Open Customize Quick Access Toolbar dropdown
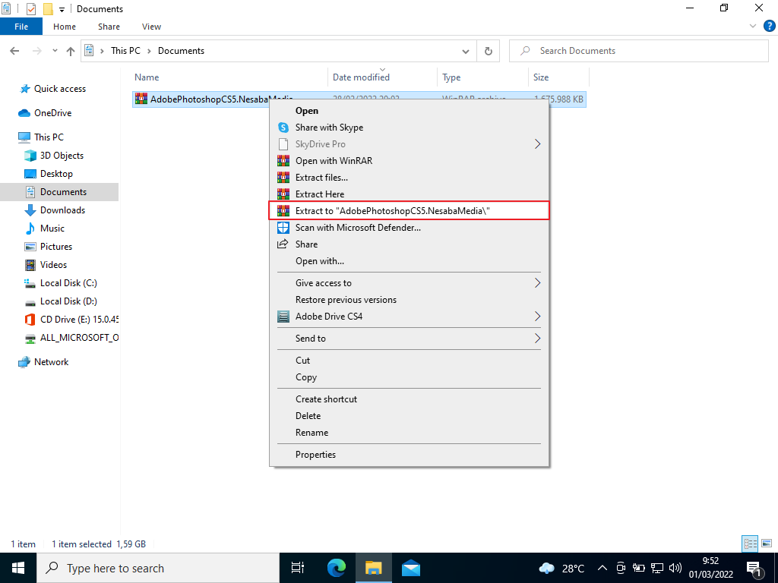 [x=62, y=9]
